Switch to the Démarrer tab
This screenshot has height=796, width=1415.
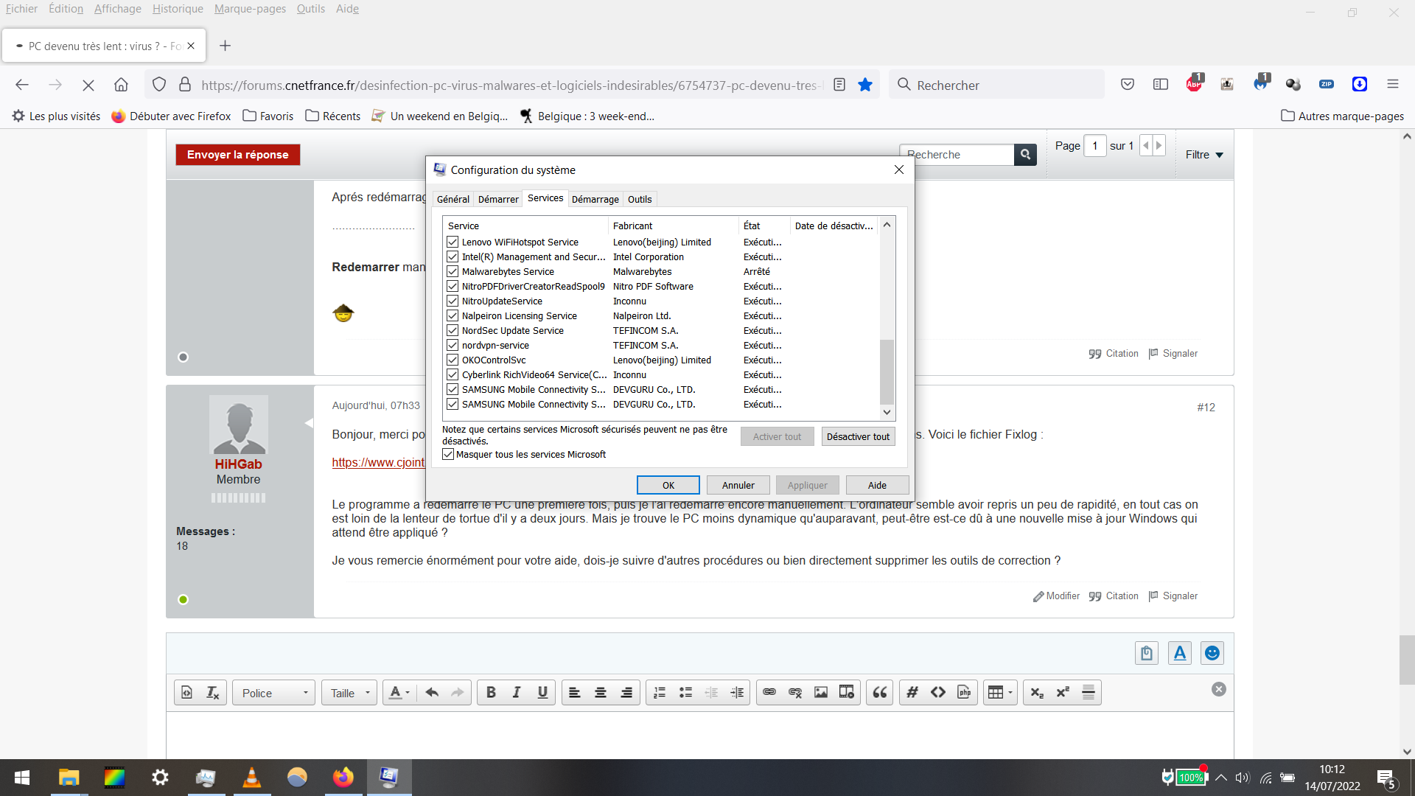click(x=498, y=199)
